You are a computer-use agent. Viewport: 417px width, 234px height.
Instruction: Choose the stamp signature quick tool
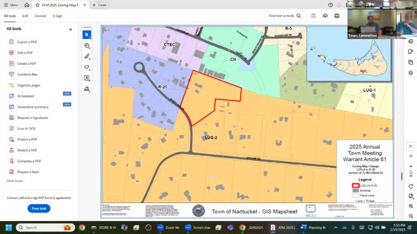[x=87, y=89]
